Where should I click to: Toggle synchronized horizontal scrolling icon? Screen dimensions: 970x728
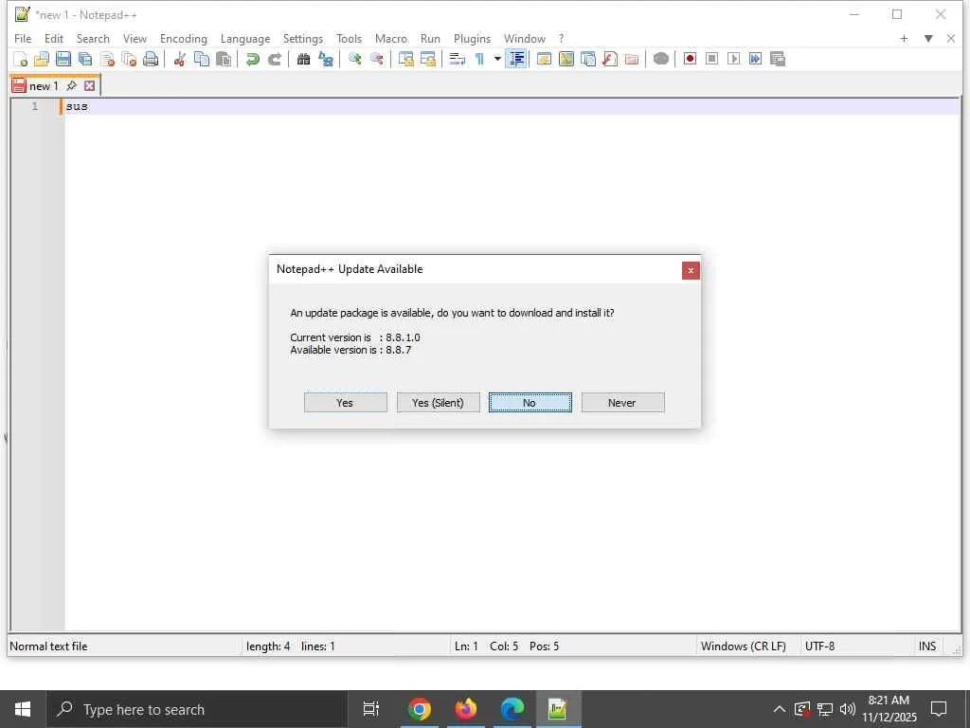pyautogui.click(x=427, y=60)
